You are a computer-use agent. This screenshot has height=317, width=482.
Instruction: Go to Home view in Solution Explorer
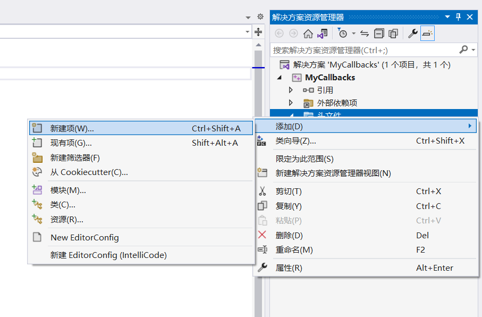(x=308, y=33)
